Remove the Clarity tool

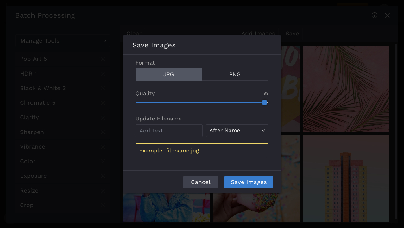(103, 118)
